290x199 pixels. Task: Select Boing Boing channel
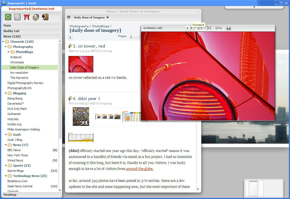pyautogui.click(x=15, y=98)
